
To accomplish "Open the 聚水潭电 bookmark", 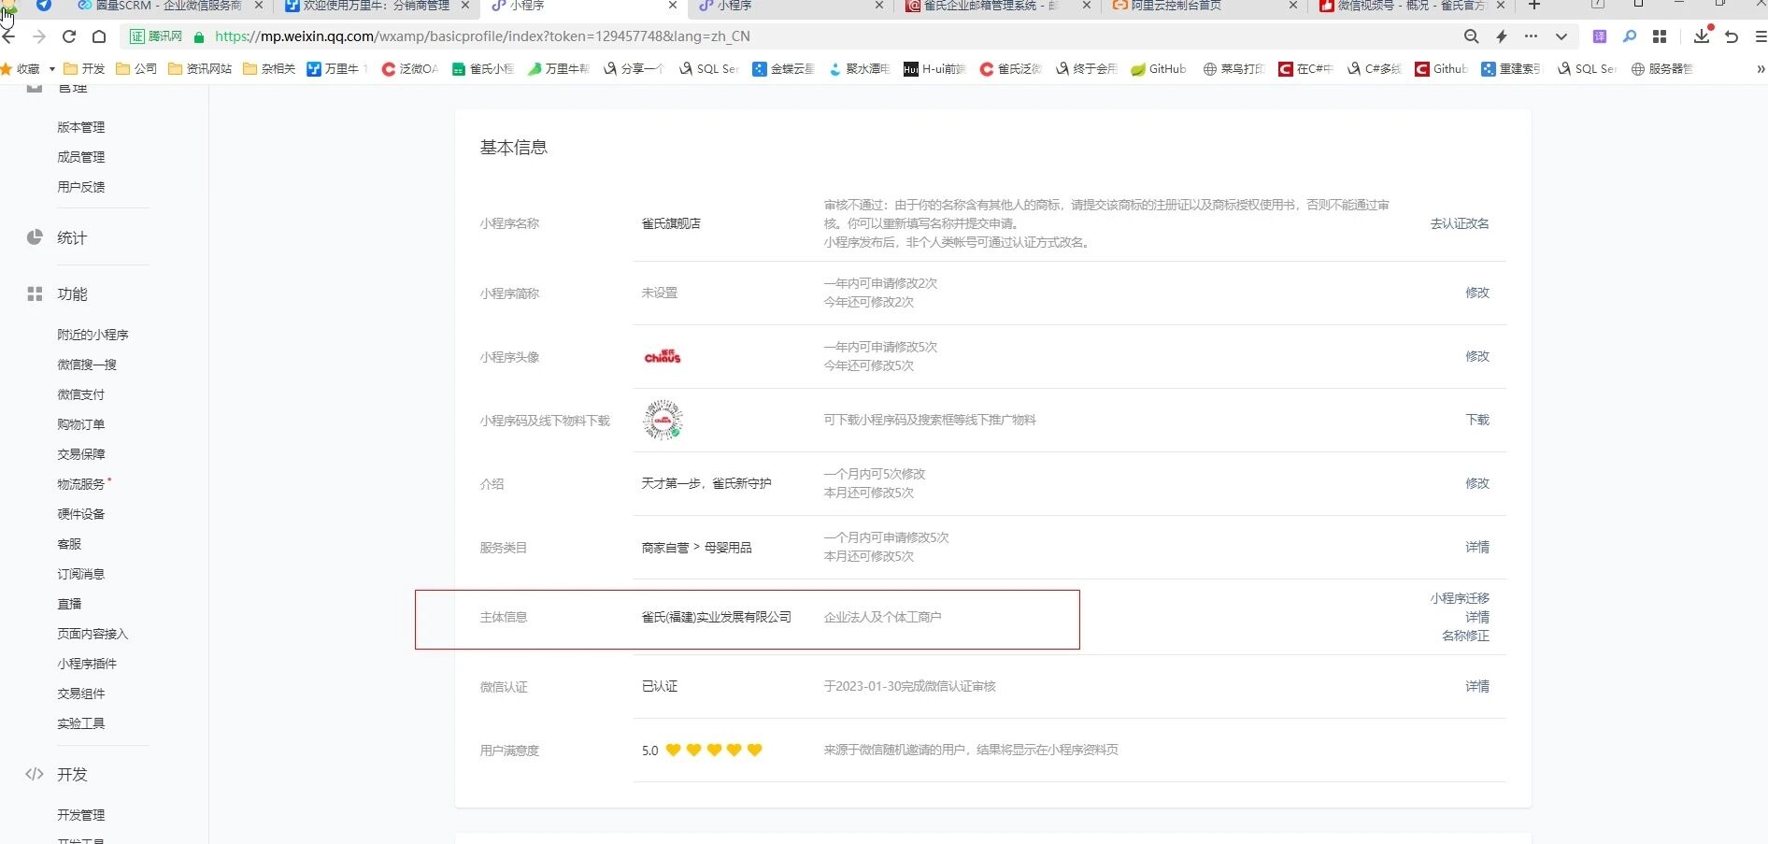I will click(x=859, y=68).
